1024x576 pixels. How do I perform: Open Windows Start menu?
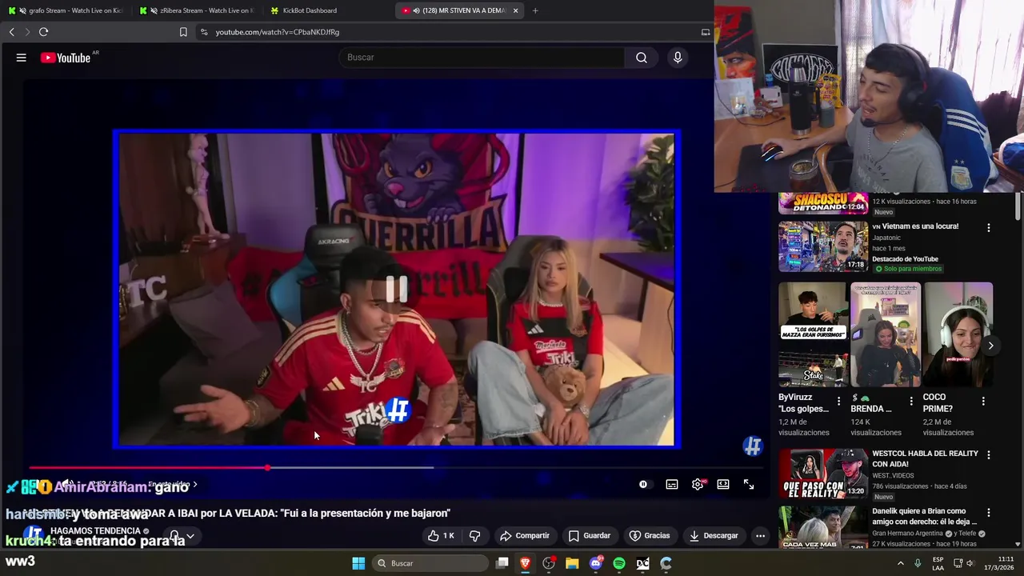click(x=358, y=563)
